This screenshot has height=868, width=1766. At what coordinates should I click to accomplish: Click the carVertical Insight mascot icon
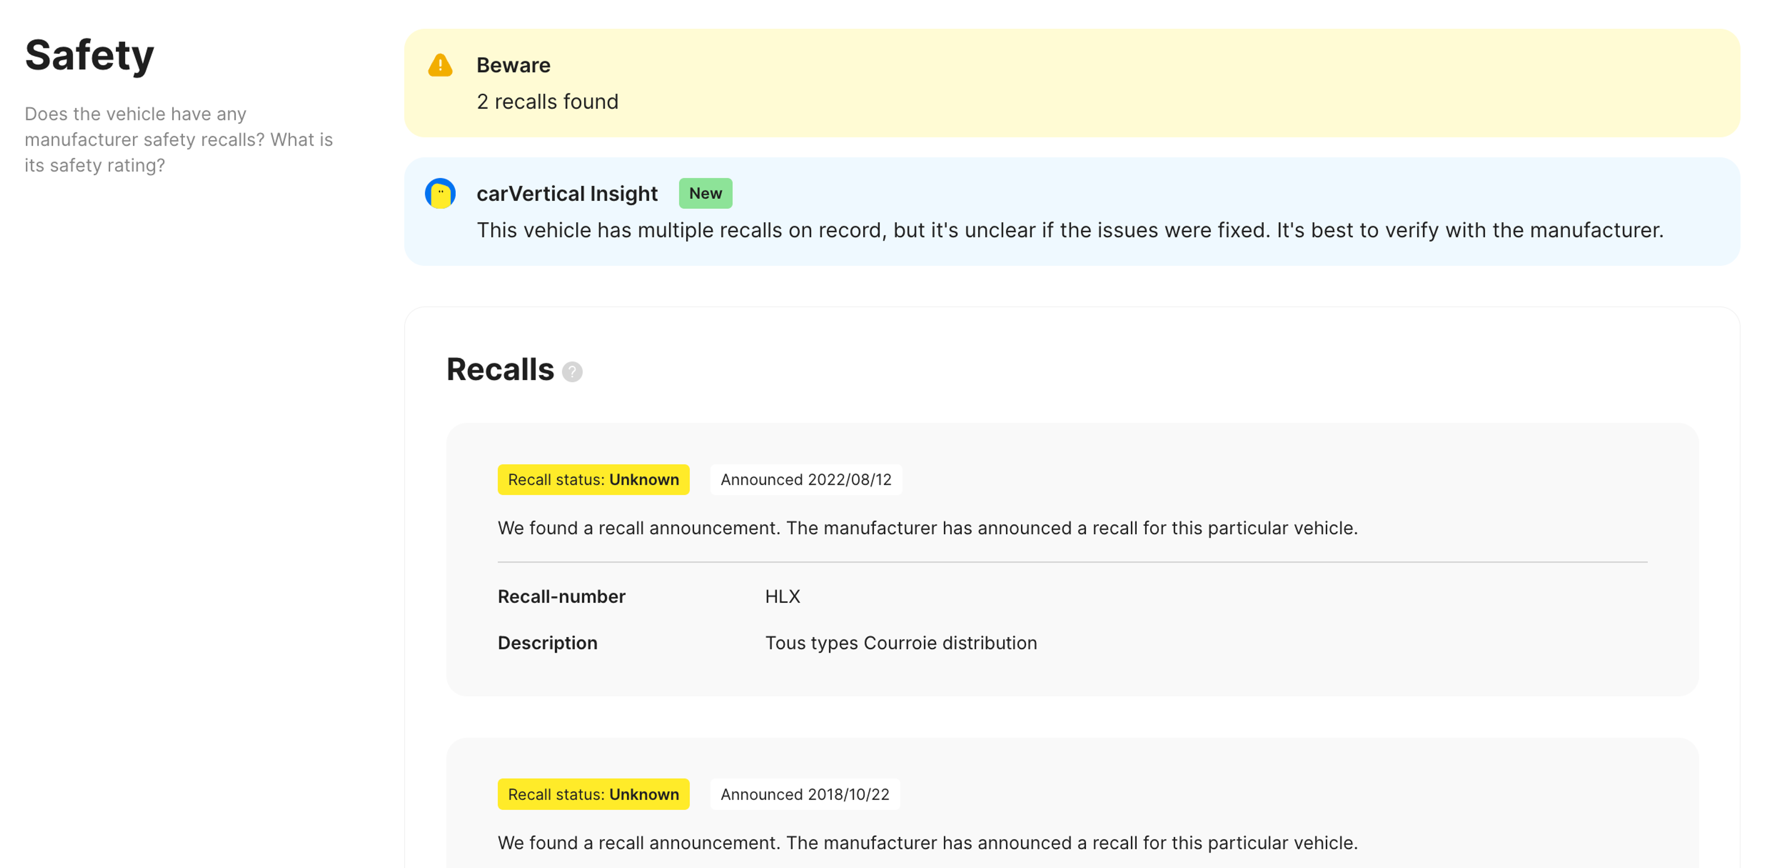[x=440, y=193]
